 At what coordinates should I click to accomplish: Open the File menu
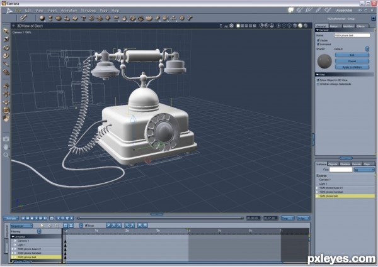pos(18,11)
